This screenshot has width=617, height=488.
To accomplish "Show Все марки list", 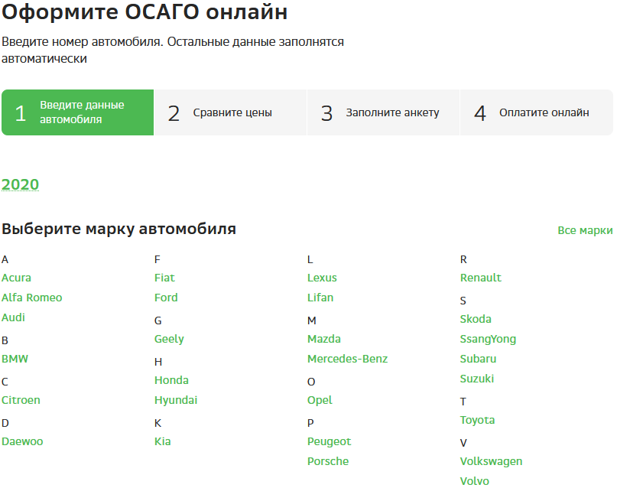I will [584, 230].
